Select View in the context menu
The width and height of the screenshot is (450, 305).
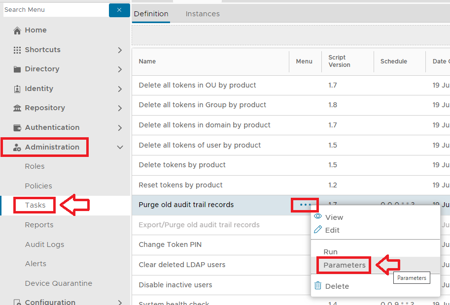tap(334, 217)
